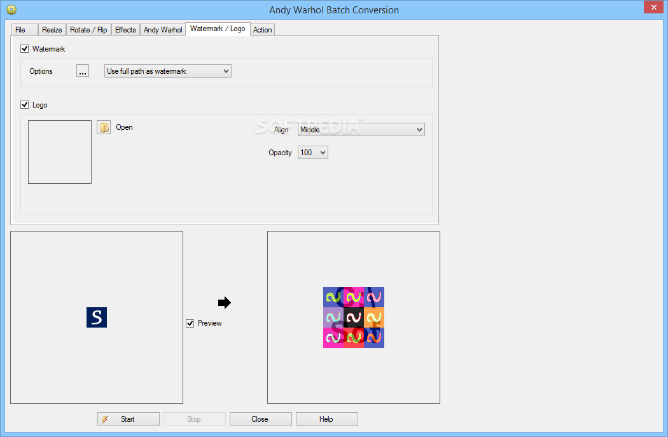The image size is (668, 437).
Task: Click the S source image thumbnail
Action: point(97,317)
